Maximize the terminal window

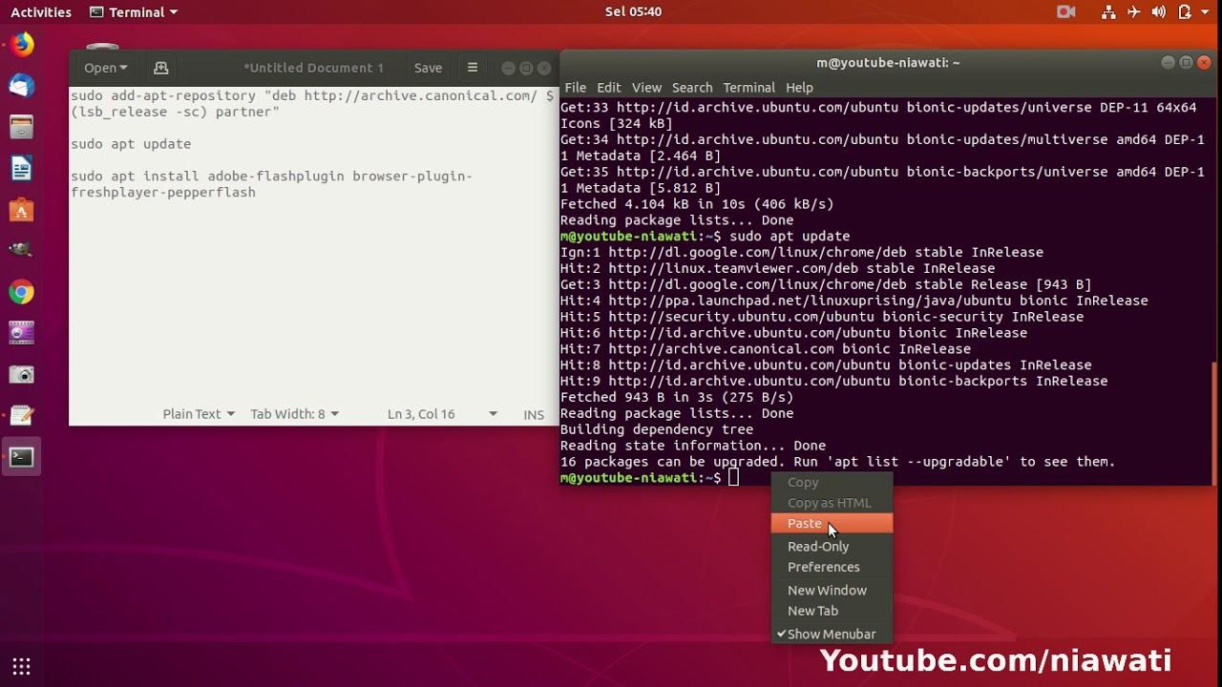click(x=1186, y=62)
